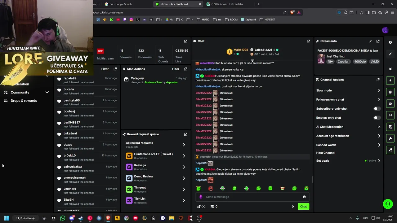The image size is (397, 223).
Task: Click the chat bubble icon in the right sidebar
Action: [x=390, y=104]
